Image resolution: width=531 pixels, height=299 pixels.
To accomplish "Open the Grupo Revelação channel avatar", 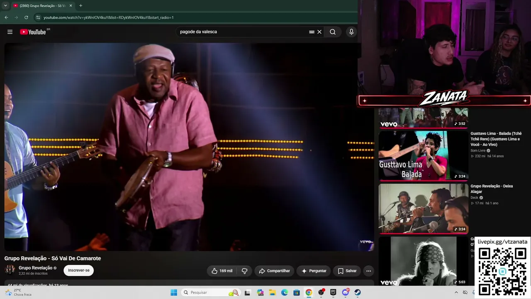I will [x=10, y=270].
